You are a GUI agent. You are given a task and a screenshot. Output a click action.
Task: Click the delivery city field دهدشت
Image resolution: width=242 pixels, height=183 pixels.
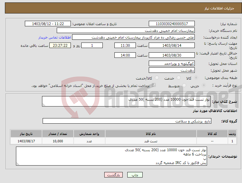tap(172, 70)
